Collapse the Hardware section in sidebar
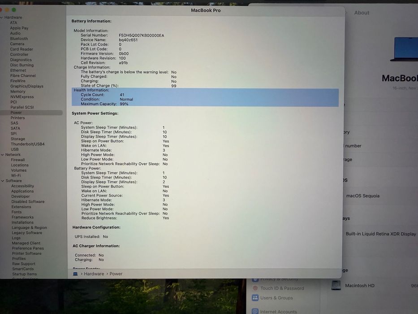Viewport: 418px width, 314px height. click(x=2, y=17)
